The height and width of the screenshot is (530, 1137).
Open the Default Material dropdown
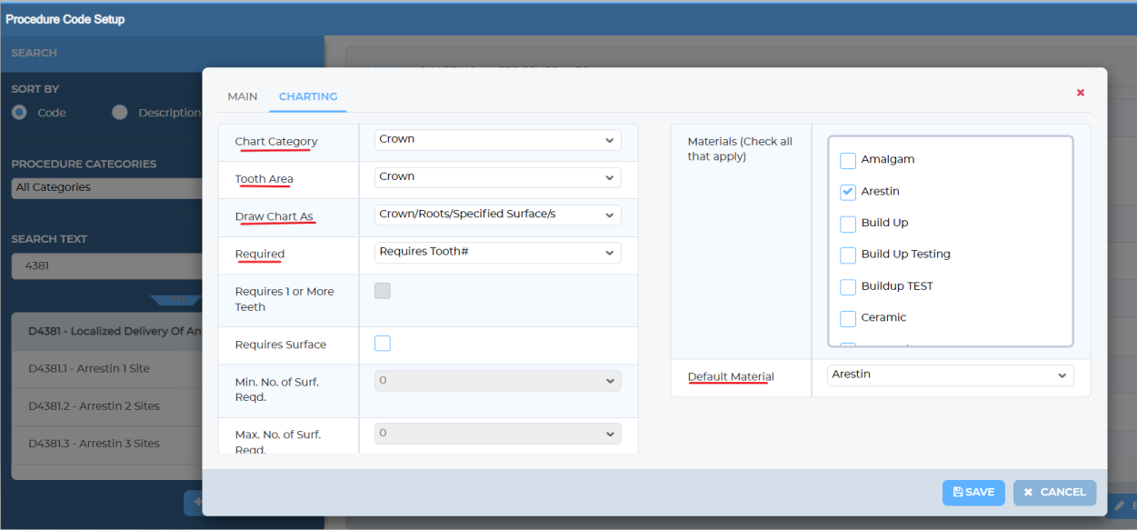pyautogui.click(x=950, y=375)
